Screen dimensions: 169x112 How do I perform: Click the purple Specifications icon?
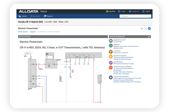click(111, 63)
